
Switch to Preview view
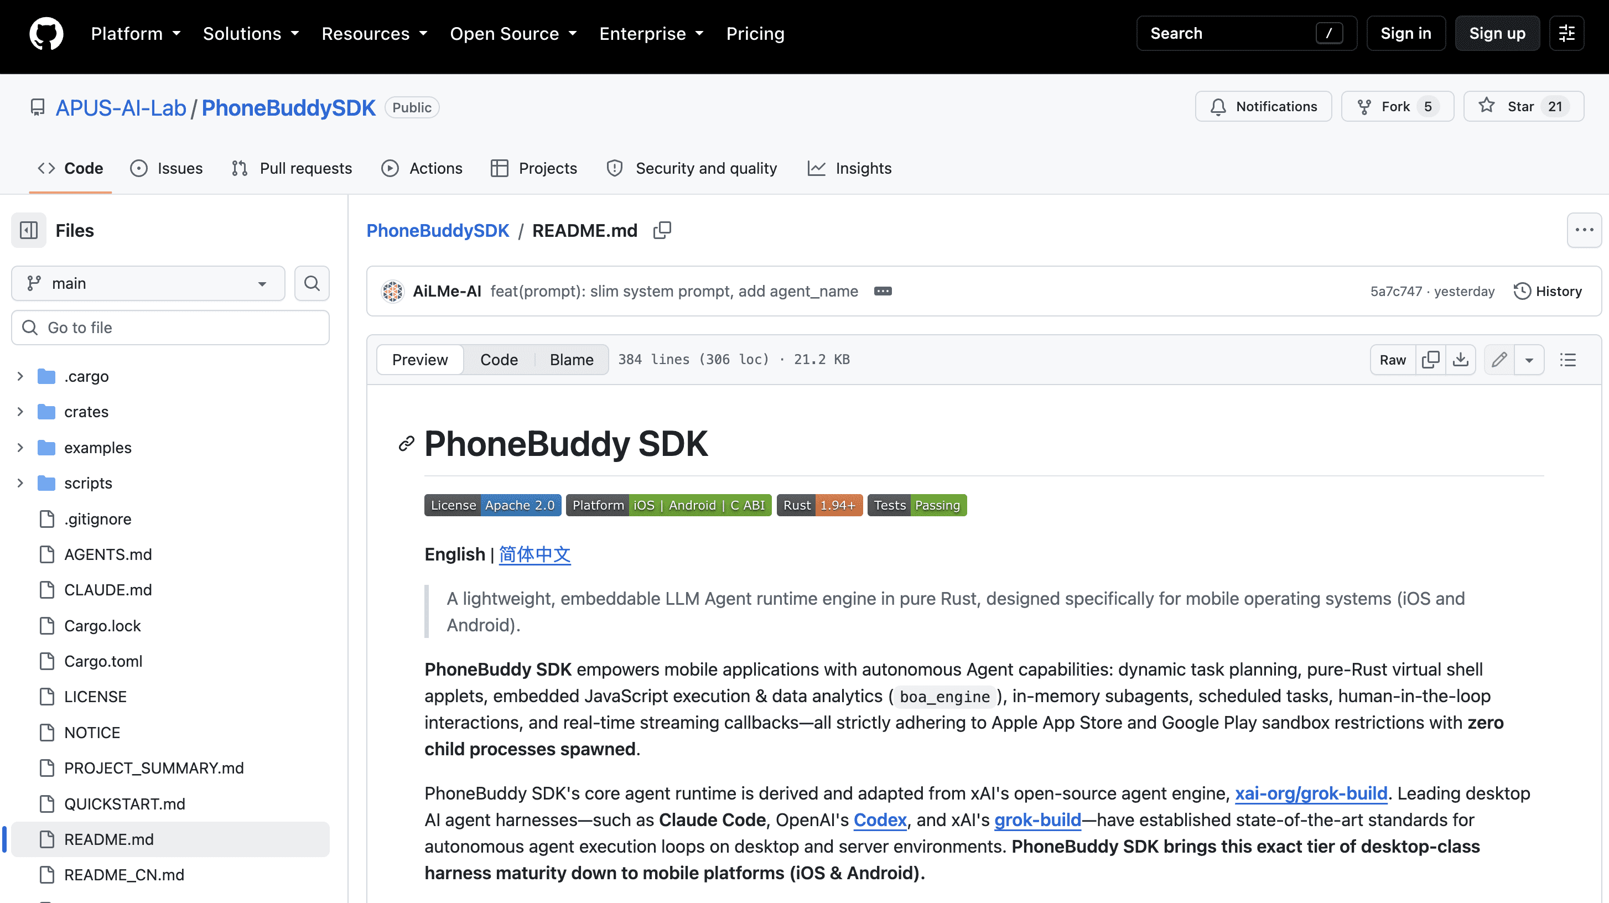420,360
